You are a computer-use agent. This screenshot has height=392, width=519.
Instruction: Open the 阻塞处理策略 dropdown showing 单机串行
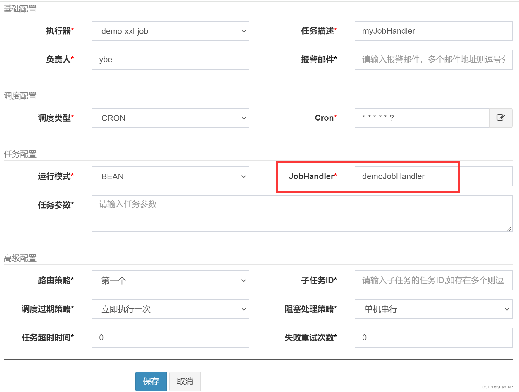pos(433,309)
